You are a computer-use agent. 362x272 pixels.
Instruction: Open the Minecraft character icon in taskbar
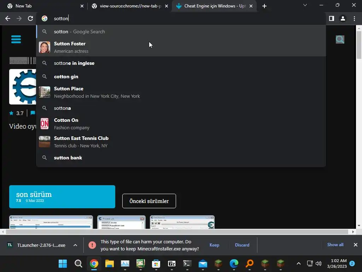(x=140, y=263)
